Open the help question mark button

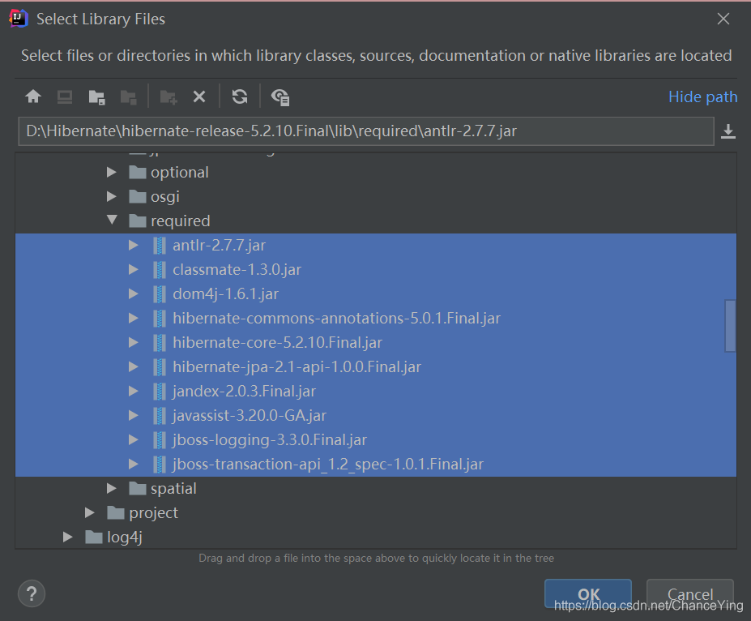click(32, 593)
